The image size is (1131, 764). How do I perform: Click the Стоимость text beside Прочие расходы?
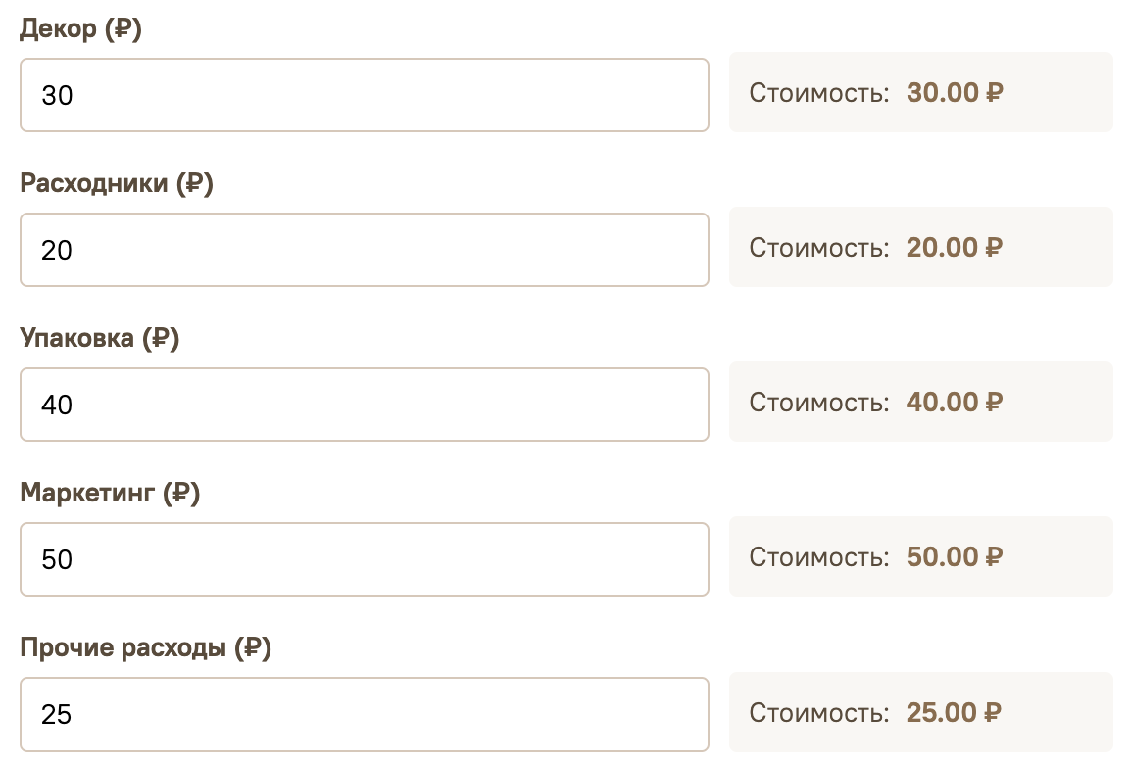[x=819, y=713]
